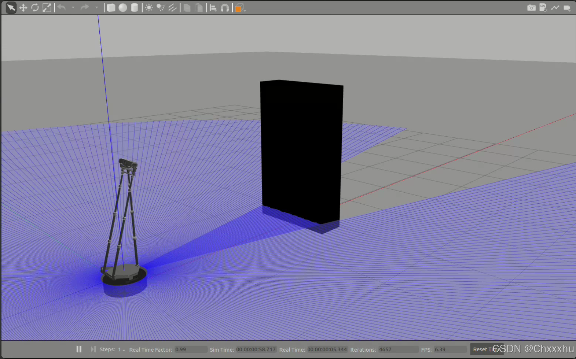
Task: Click the Real Time value field
Action: coord(327,349)
